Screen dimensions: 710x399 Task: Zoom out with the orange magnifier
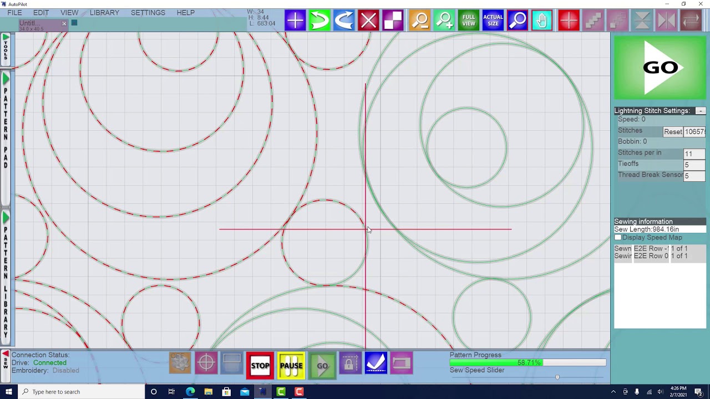(x=420, y=21)
